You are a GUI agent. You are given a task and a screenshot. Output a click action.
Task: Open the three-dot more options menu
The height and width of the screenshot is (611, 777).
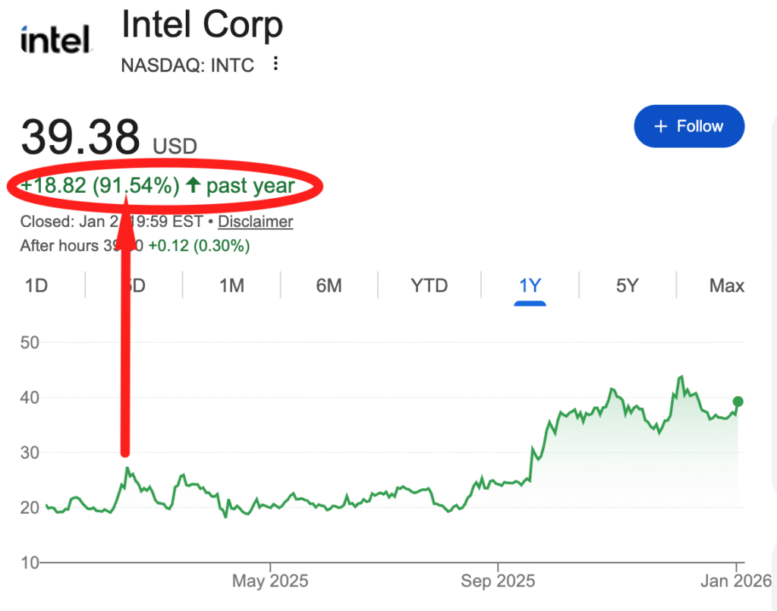coord(276,64)
